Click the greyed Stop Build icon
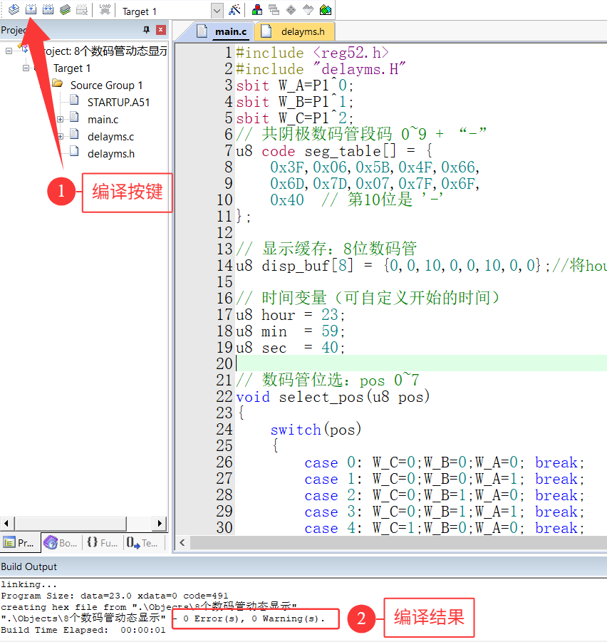607x642 pixels. coord(82,9)
